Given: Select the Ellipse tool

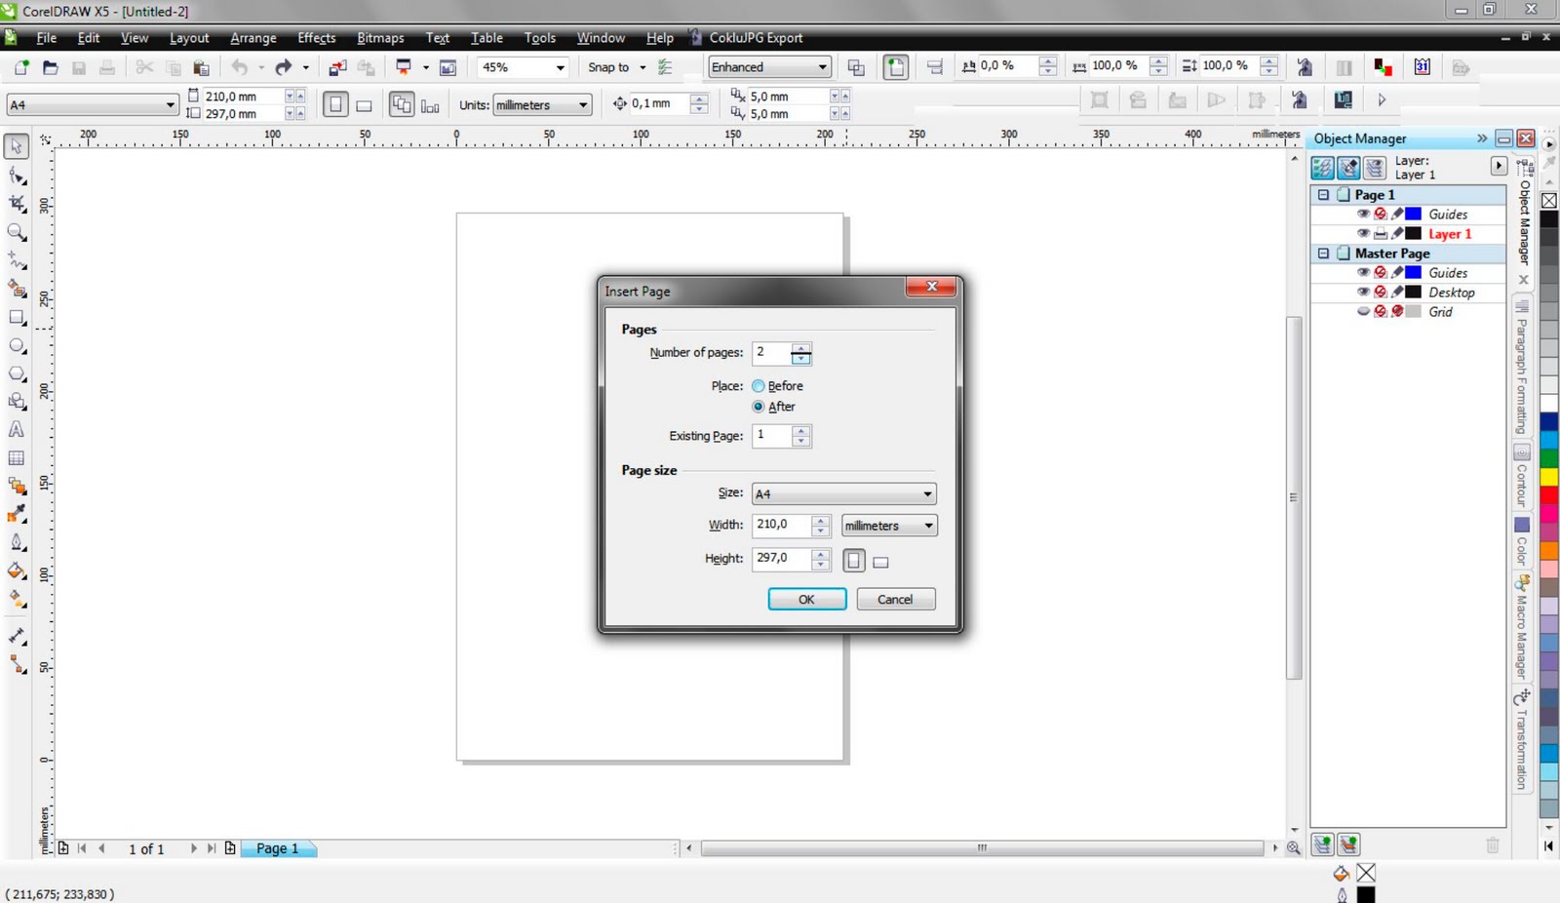Looking at the screenshot, I should 16,345.
